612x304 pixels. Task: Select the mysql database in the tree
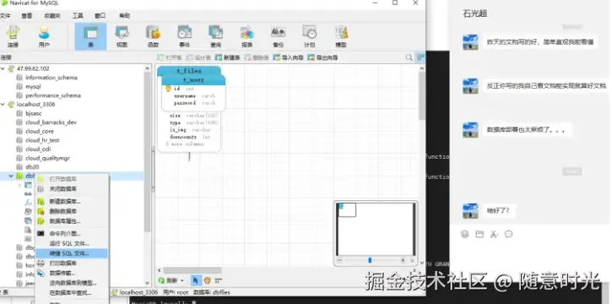coord(33,86)
